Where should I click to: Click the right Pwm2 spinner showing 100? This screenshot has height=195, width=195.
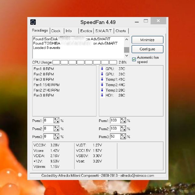(x=123, y=129)
